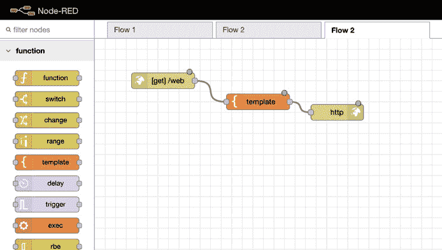This screenshot has width=442, height=250.
Task: Select the exec node in palette
Action: (47, 225)
